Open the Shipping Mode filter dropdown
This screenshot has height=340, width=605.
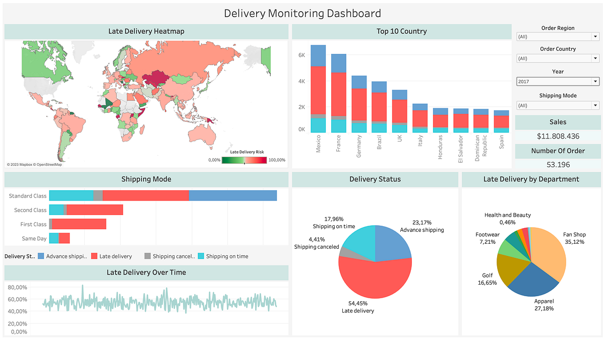594,105
